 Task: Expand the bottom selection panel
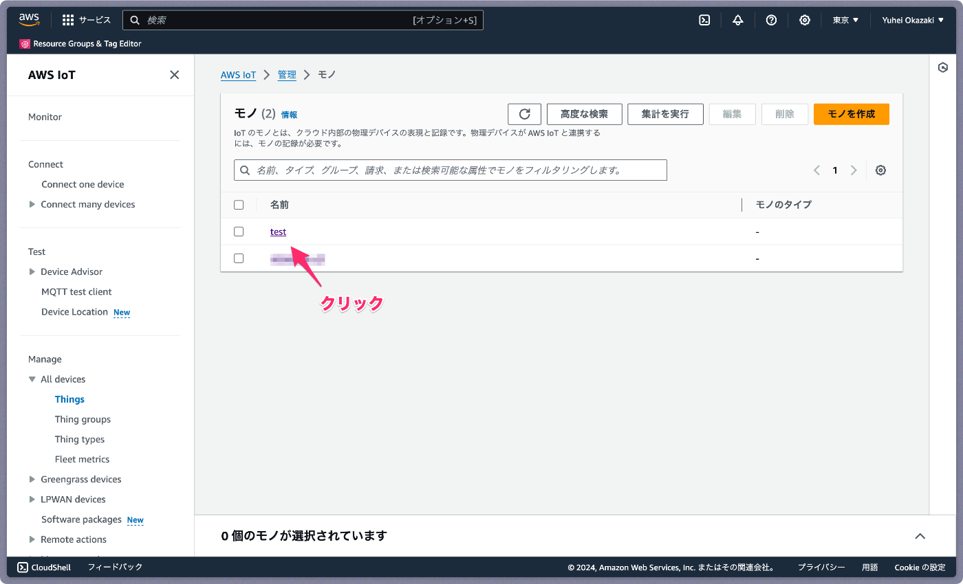[920, 536]
